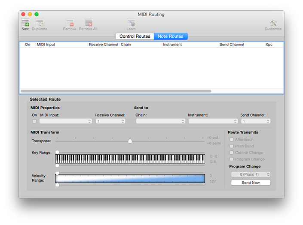Screen dimensions: 303x225
Task: Enable the Program Change checkbox
Action: tap(232, 159)
